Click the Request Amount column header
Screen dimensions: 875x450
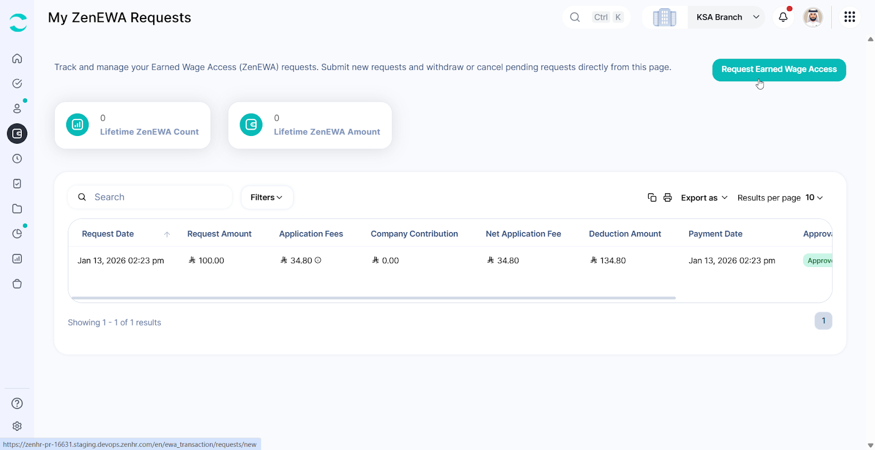pyautogui.click(x=219, y=234)
